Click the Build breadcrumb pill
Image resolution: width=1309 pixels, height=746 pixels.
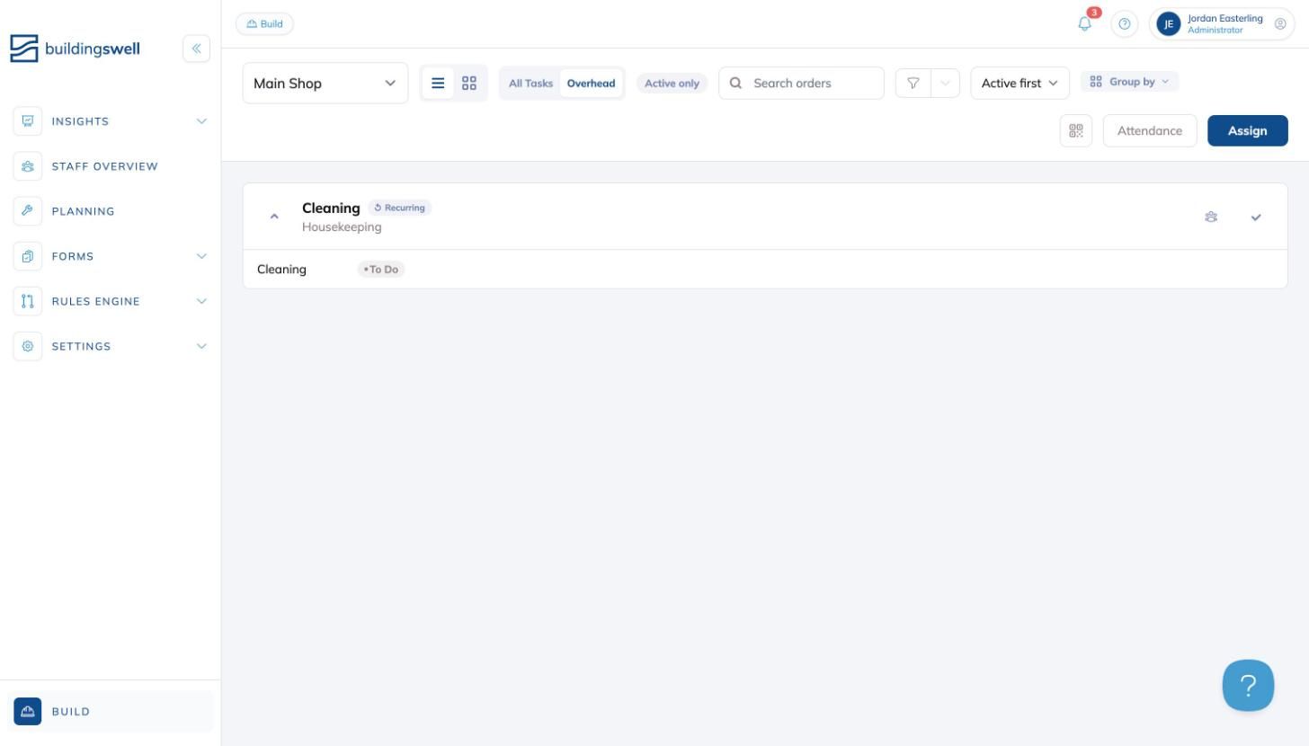pos(264,24)
